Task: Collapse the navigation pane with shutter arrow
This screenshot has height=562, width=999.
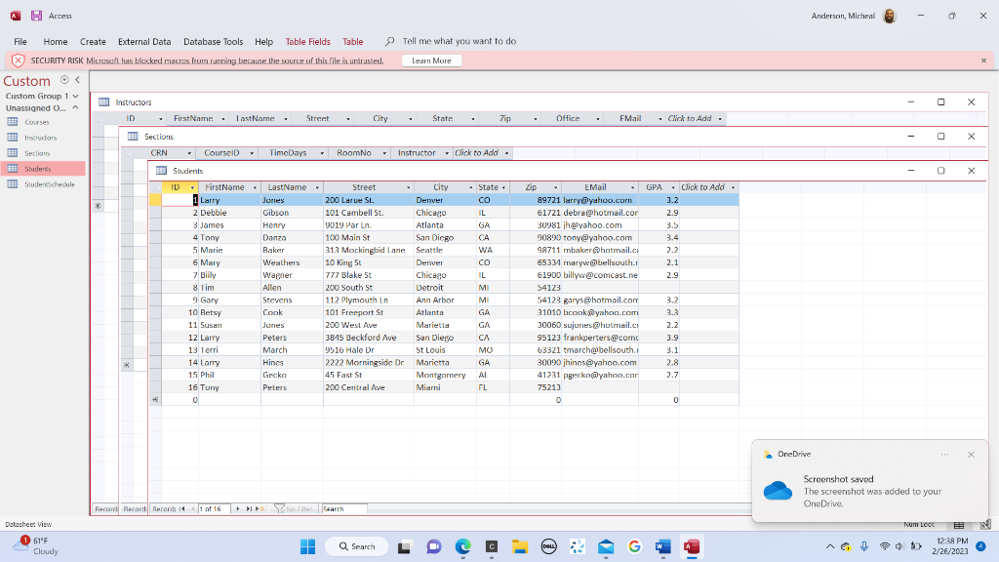Action: point(77,80)
